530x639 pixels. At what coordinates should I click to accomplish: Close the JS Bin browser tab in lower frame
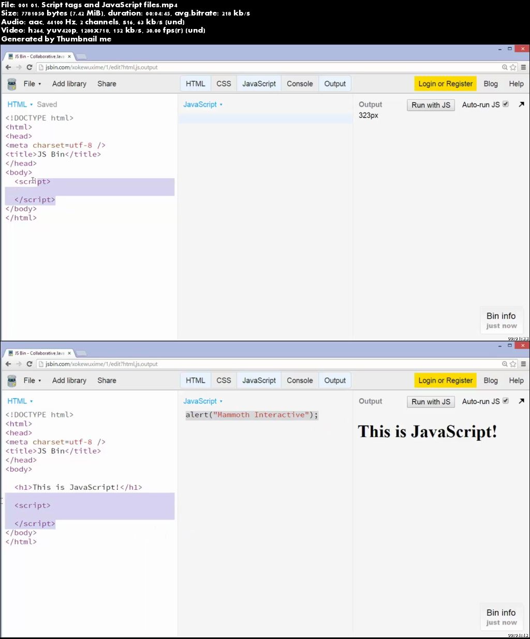(x=69, y=353)
